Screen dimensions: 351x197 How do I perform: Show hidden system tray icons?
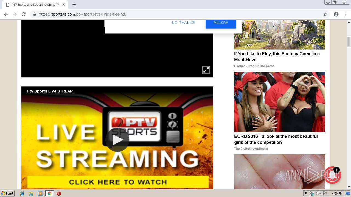pos(306,193)
